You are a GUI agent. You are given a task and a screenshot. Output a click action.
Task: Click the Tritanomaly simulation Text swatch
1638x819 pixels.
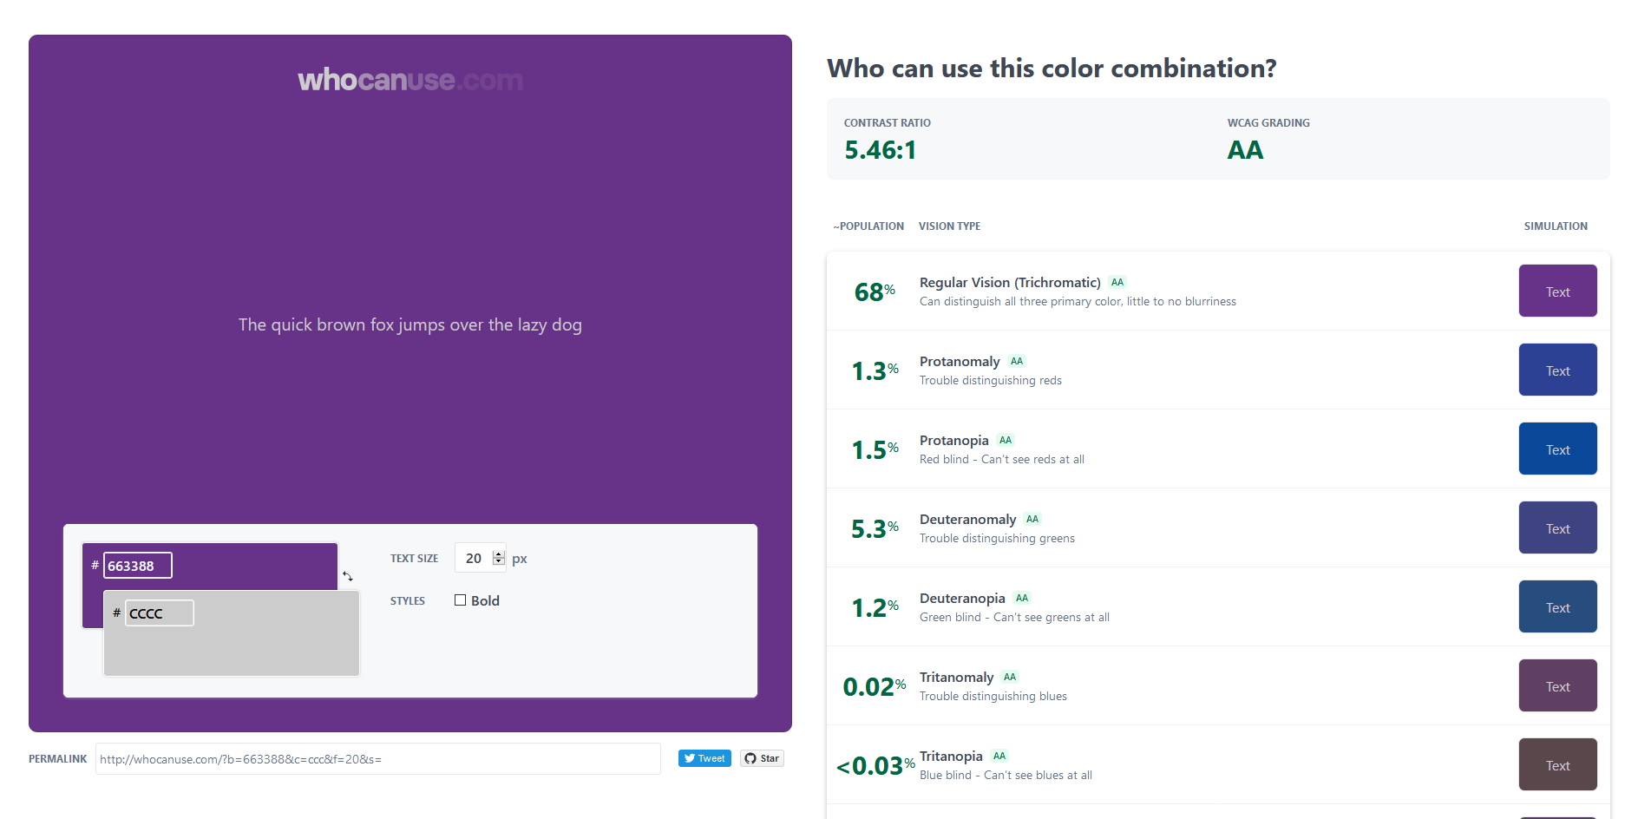pyautogui.click(x=1557, y=686)
